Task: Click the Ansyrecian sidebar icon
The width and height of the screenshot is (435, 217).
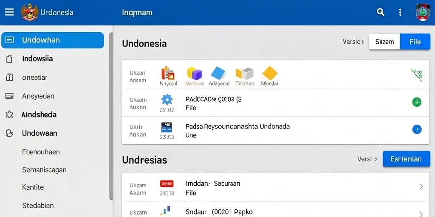Action: tap(9, 96)
